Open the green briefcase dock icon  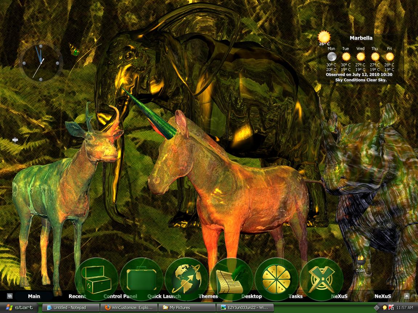(141, 279)
